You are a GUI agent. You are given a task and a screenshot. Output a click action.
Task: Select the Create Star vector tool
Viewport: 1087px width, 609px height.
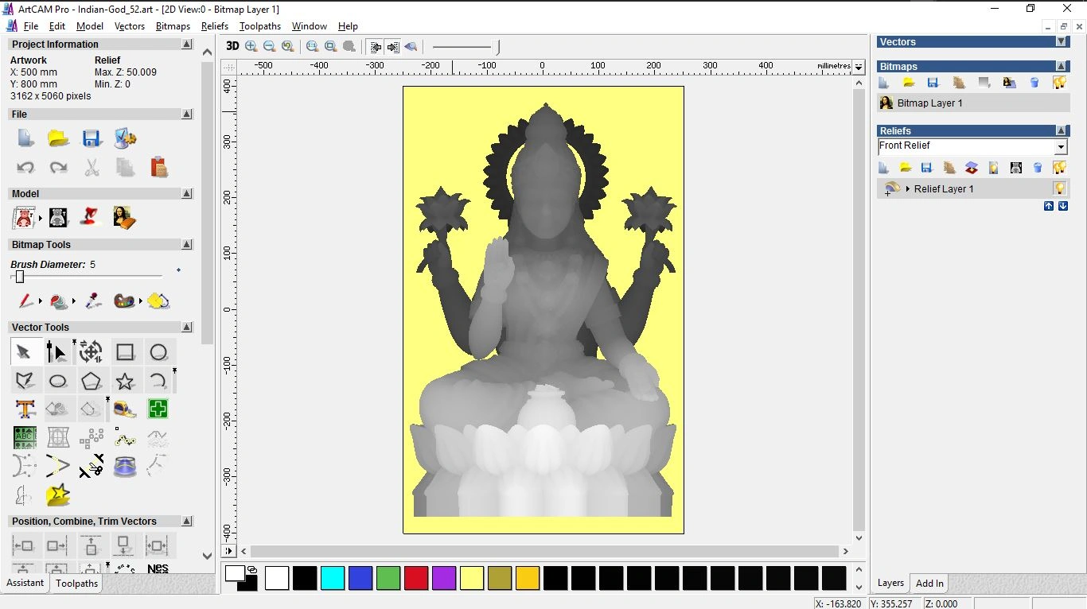(x=125, y=381)
